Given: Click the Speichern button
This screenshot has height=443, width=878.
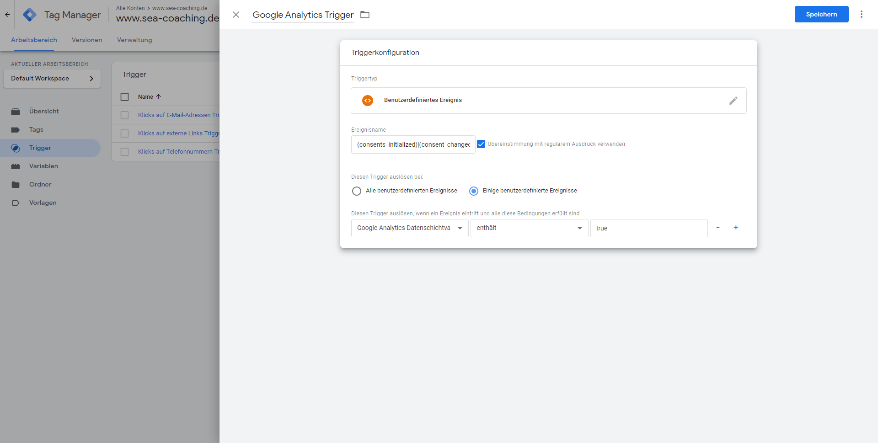Looking at the screenshot, I should [x=821, y=14].
